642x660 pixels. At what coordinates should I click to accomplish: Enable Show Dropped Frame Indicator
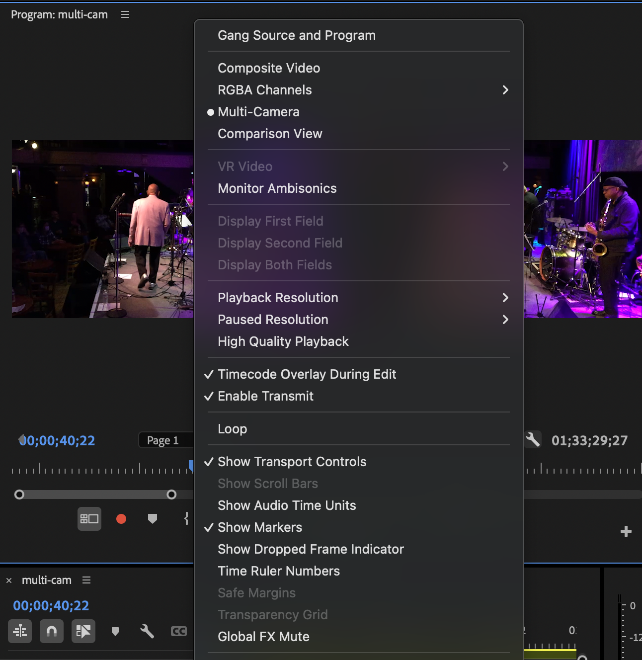(x=311, y=549)
